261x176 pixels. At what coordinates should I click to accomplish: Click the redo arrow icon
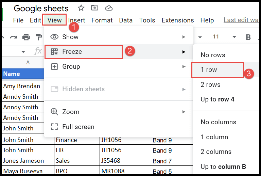[14, 37]
